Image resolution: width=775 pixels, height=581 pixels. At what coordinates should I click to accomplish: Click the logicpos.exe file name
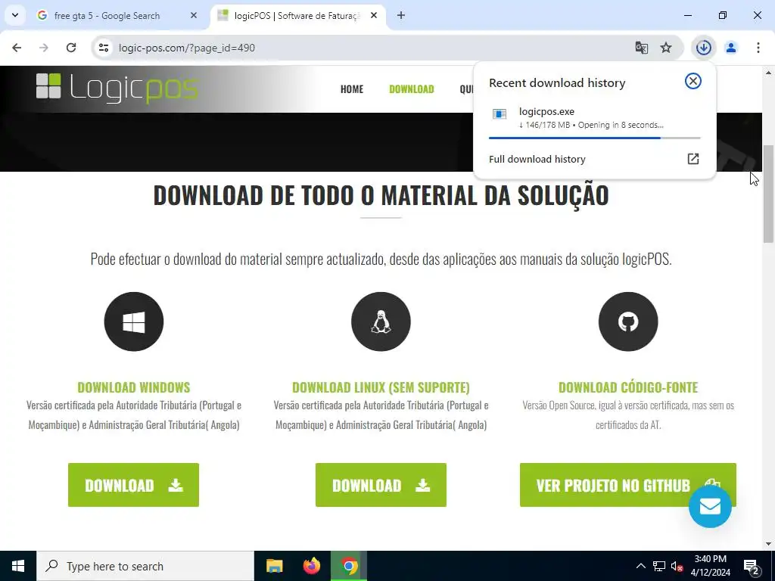click(546, 112)
